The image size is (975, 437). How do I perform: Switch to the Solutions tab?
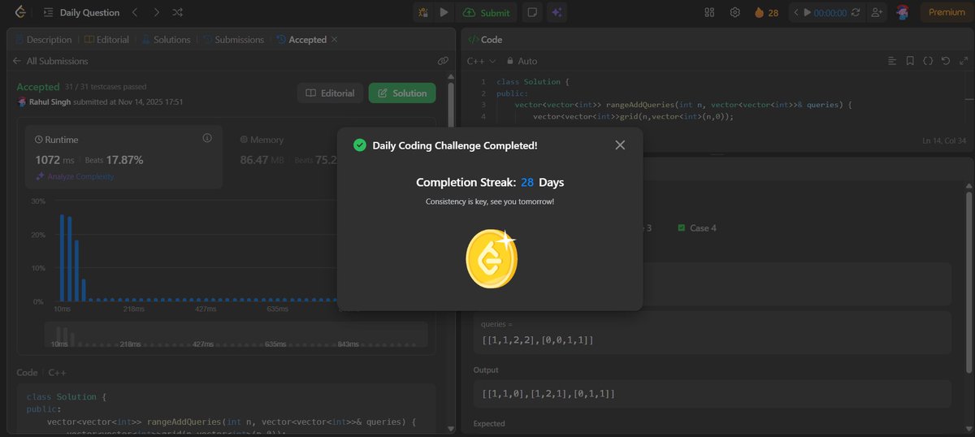(166, 39)
